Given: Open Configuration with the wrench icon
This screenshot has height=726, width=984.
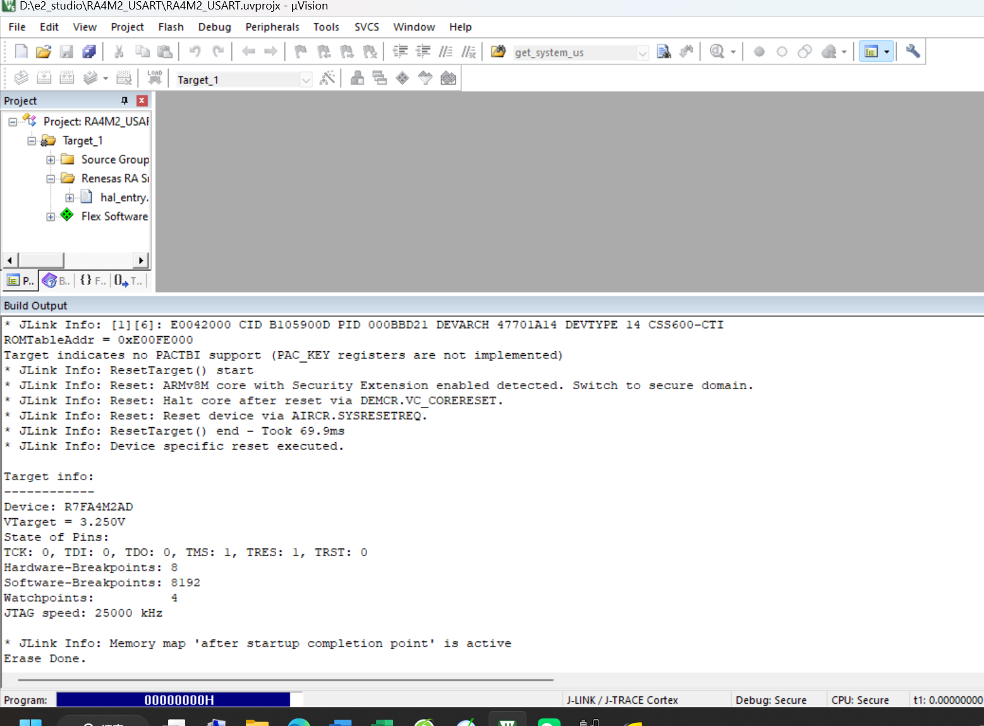Looking at the screenshot, I should 913,52.
